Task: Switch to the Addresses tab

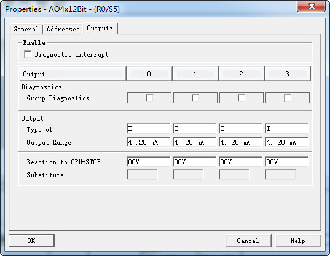Action: [x=63, y=29]
